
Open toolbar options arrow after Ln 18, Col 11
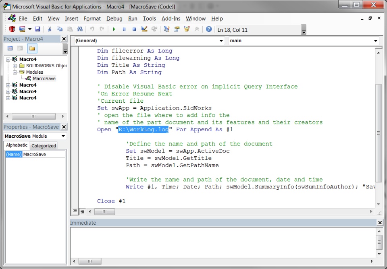pos(304,29)
